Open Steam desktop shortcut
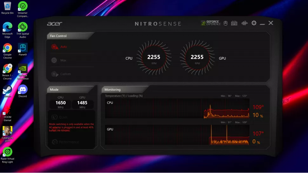 click(8, 91)
